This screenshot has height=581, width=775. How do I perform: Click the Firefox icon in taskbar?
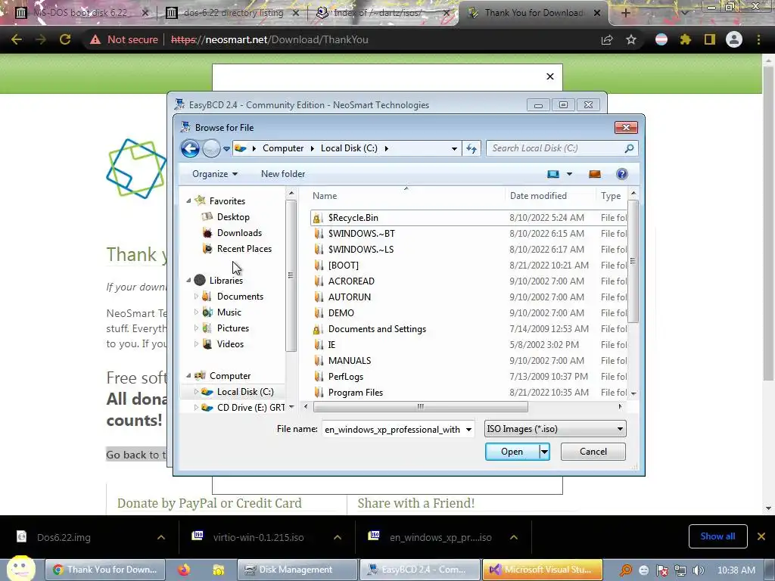(183, 570)
